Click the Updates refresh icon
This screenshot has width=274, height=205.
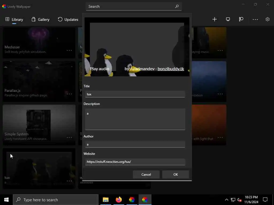point(60,19)
